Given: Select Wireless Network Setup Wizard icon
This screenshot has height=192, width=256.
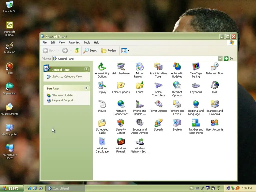Looking at the screenshot, I should point(139,145).
